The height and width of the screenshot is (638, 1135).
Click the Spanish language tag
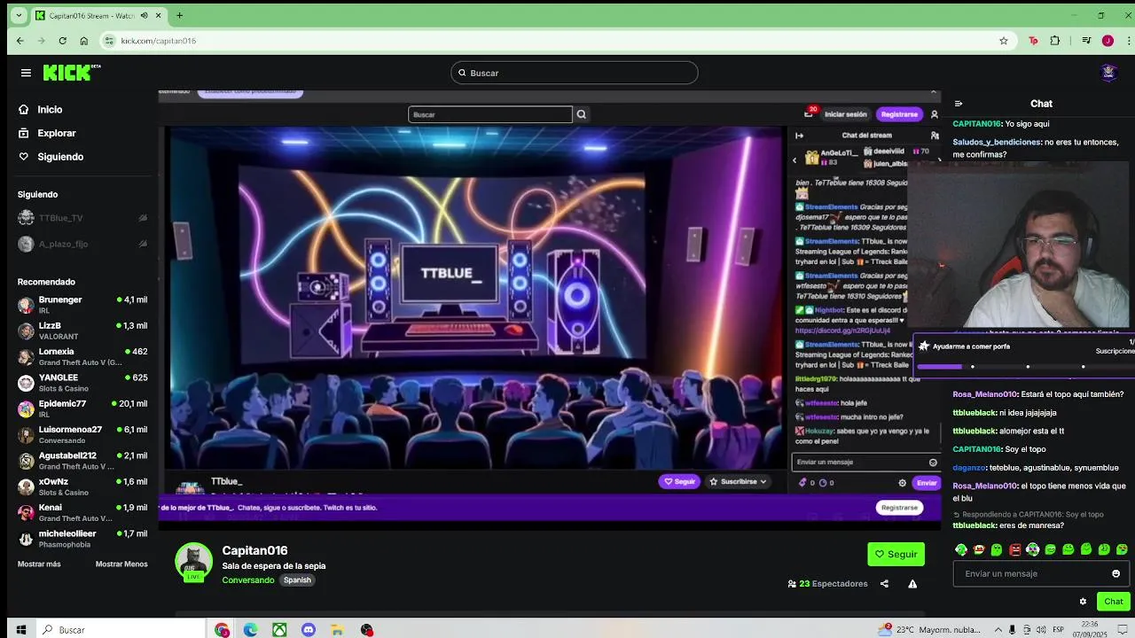pyautogui.click(x=297, y=580)
